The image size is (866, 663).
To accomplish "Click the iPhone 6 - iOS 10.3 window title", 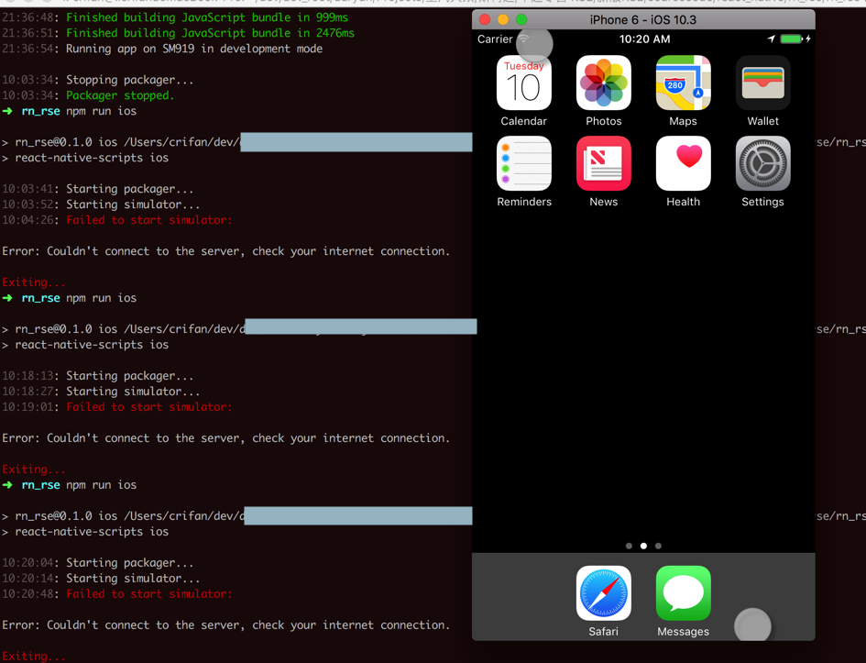I will (x=643, y=20).
